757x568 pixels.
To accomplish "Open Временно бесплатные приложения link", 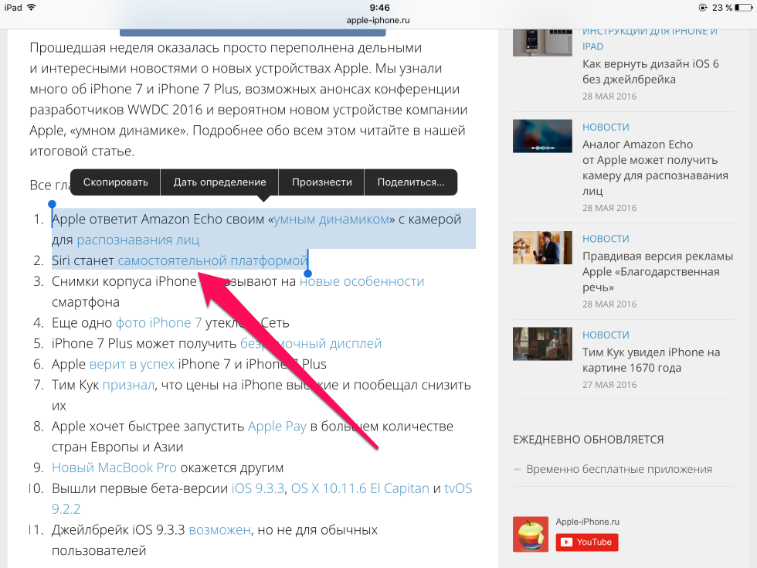I will [x=619, y=470].
